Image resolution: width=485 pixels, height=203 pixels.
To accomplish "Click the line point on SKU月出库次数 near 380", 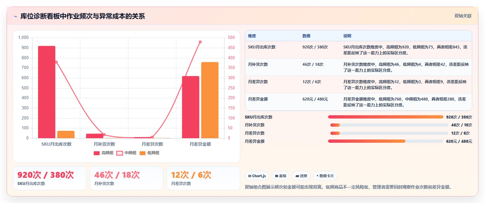I will [x=56, y=62].
